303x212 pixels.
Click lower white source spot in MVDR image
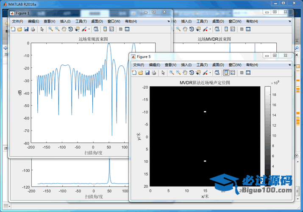point(205,161)
